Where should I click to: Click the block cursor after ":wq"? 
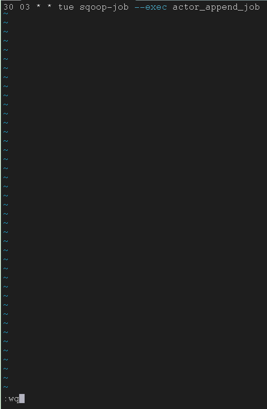pos(22,399)
